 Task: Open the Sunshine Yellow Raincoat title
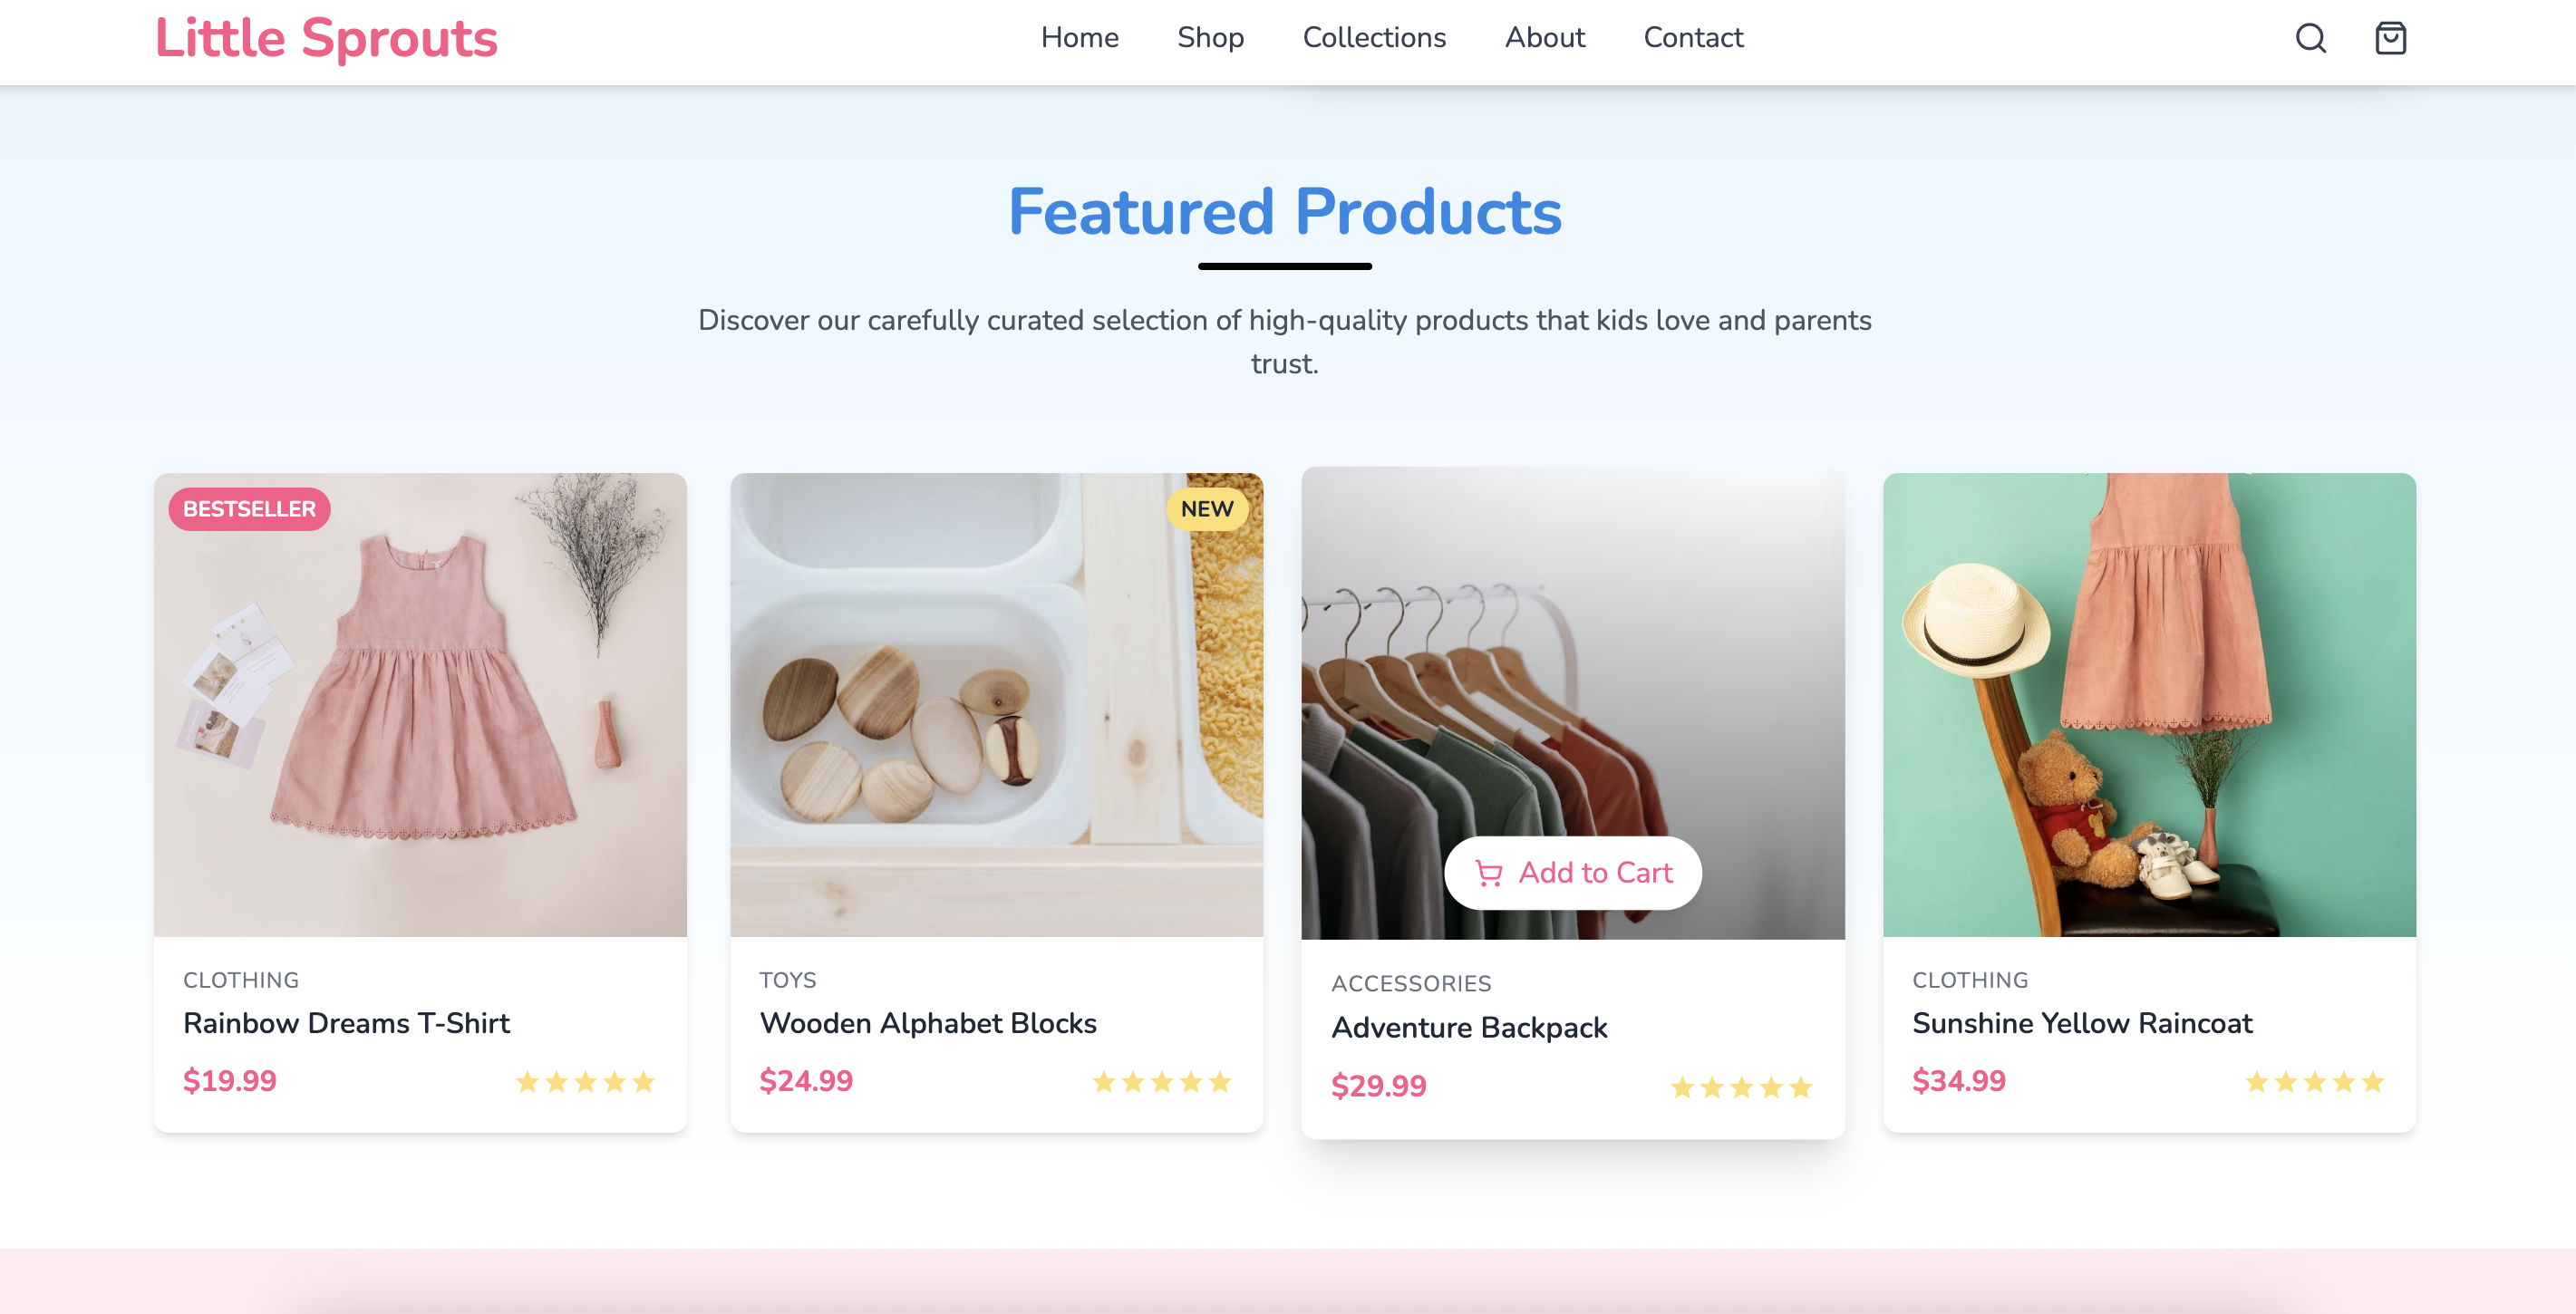[2082, 1023]
